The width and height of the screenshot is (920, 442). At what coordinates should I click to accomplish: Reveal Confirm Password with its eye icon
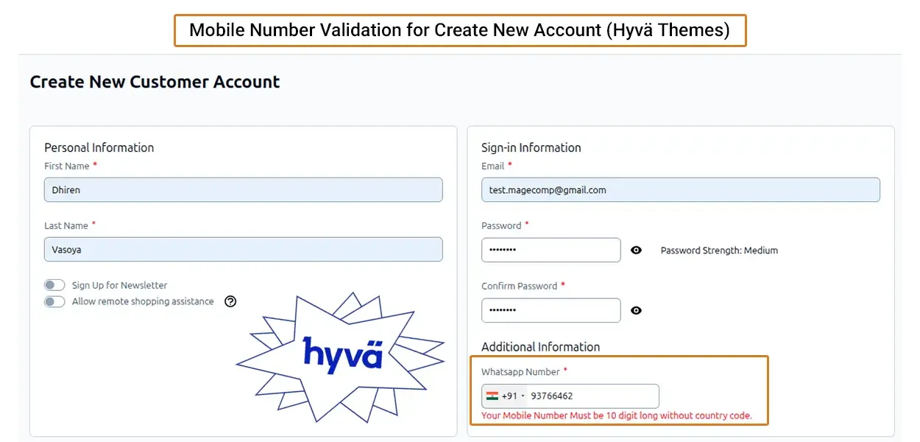[x=637, y=311]
